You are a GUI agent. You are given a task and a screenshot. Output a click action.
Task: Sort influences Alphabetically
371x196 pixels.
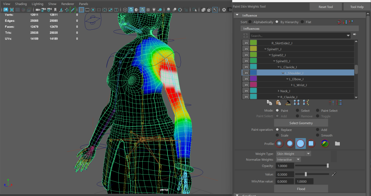[x=250, y=22]
